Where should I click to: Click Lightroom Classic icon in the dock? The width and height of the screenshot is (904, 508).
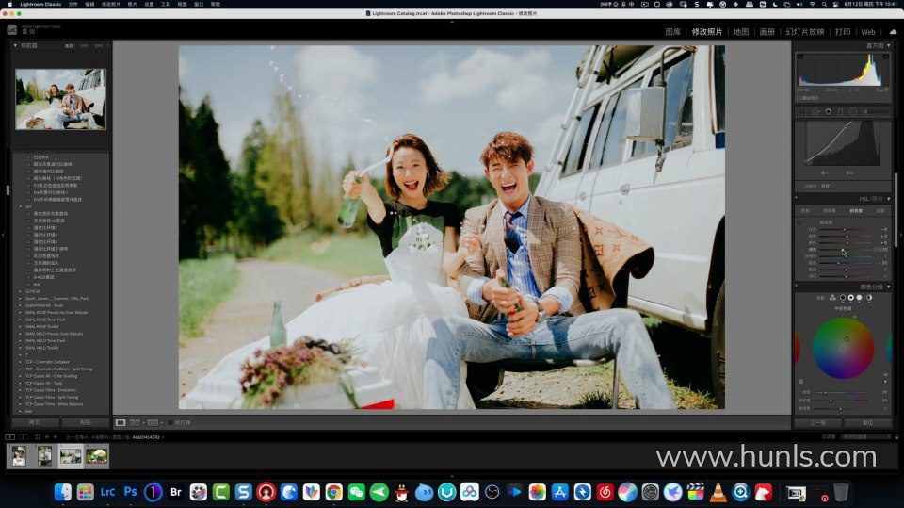(x=108, y=492)
